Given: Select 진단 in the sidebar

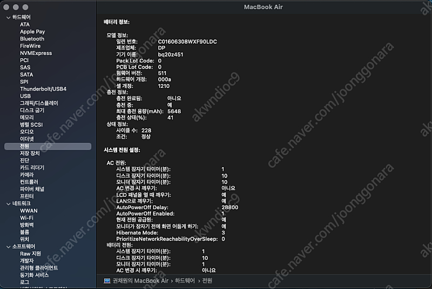Looking at the screenshot, I should coord(24,160).
